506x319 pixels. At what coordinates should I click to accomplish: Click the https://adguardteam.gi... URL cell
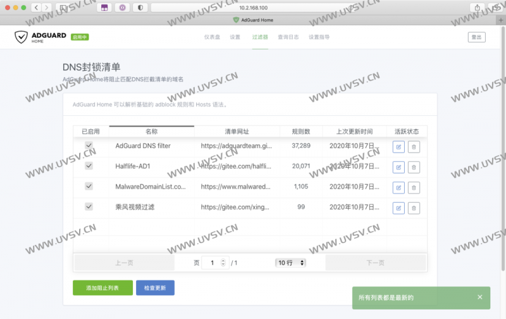(x=237, y=146)
